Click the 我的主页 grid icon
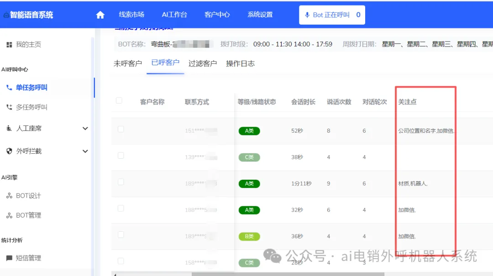493x276 pixels. (x=10, y=45)
